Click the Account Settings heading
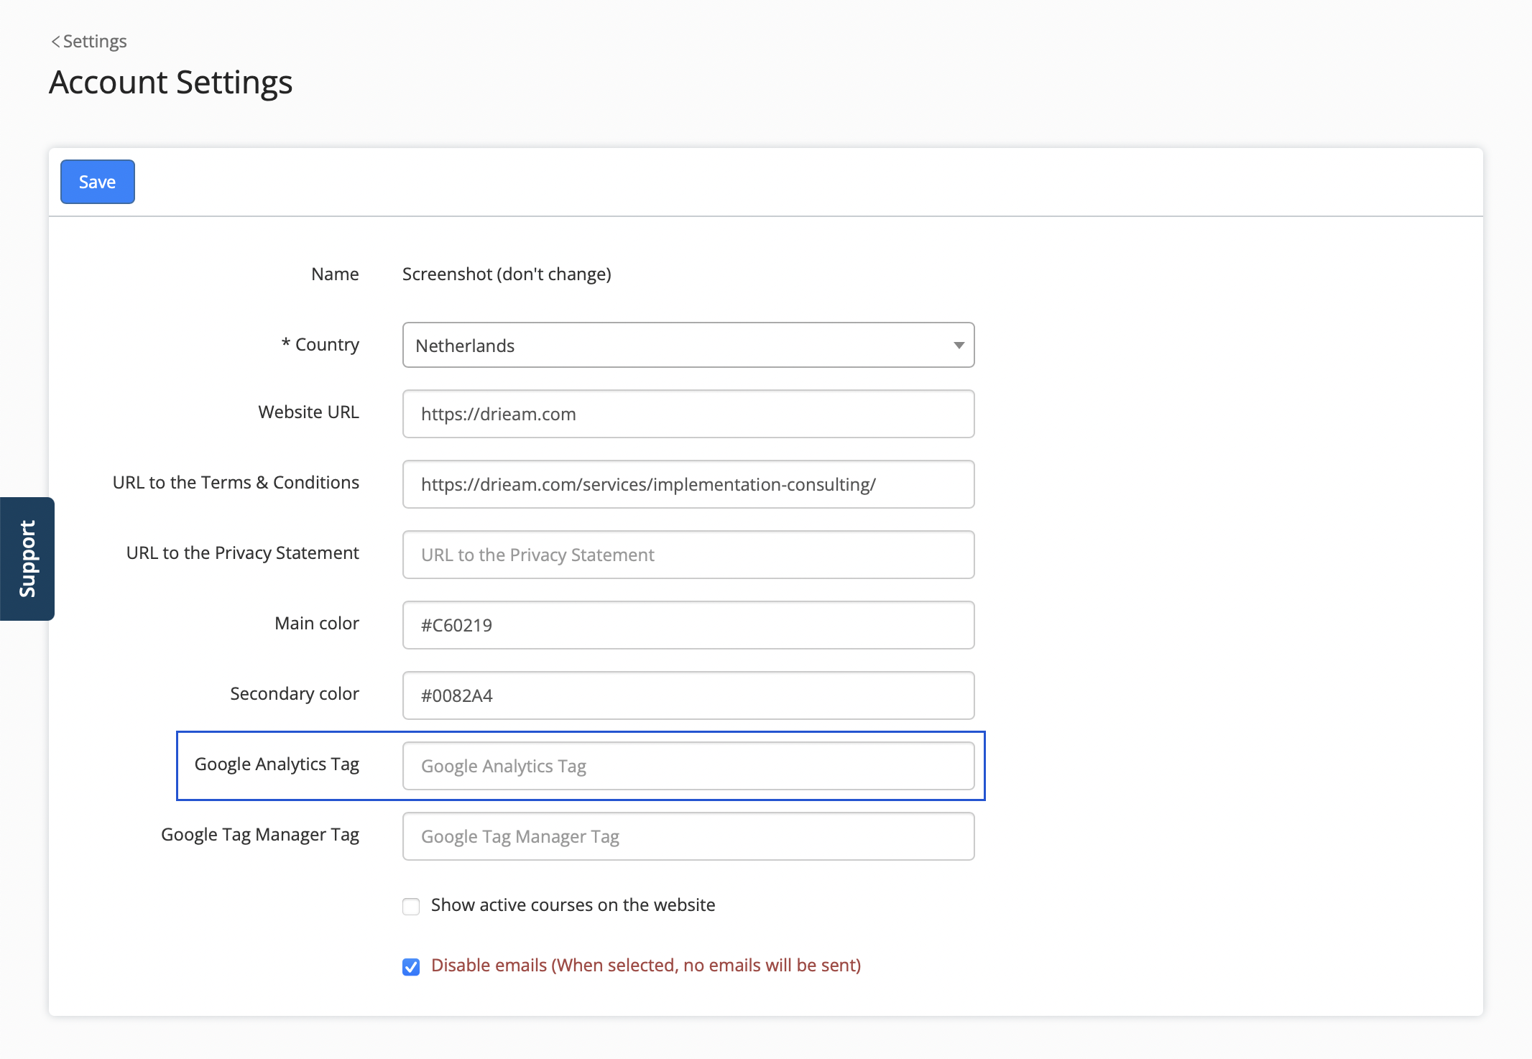The image size is (1532, 1059). click(171, 82)
